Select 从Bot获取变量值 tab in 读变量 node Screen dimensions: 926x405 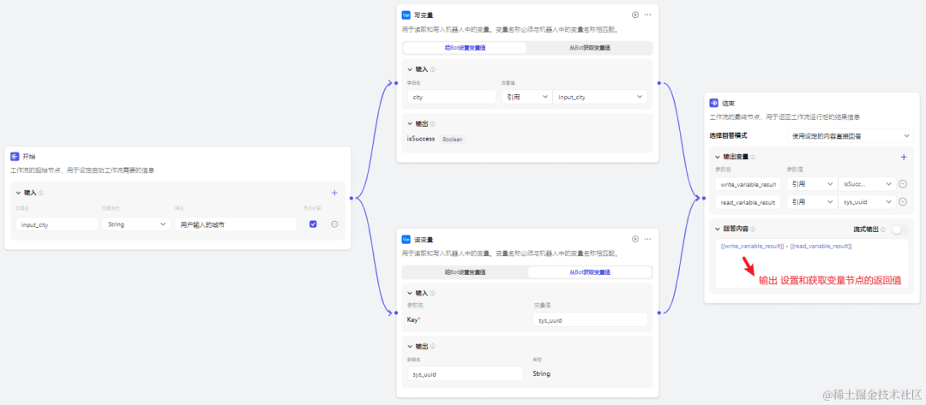[x=589, y=272]
